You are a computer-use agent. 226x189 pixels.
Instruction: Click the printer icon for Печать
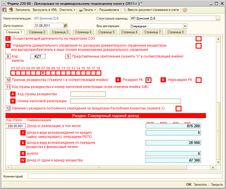[81, 10]
